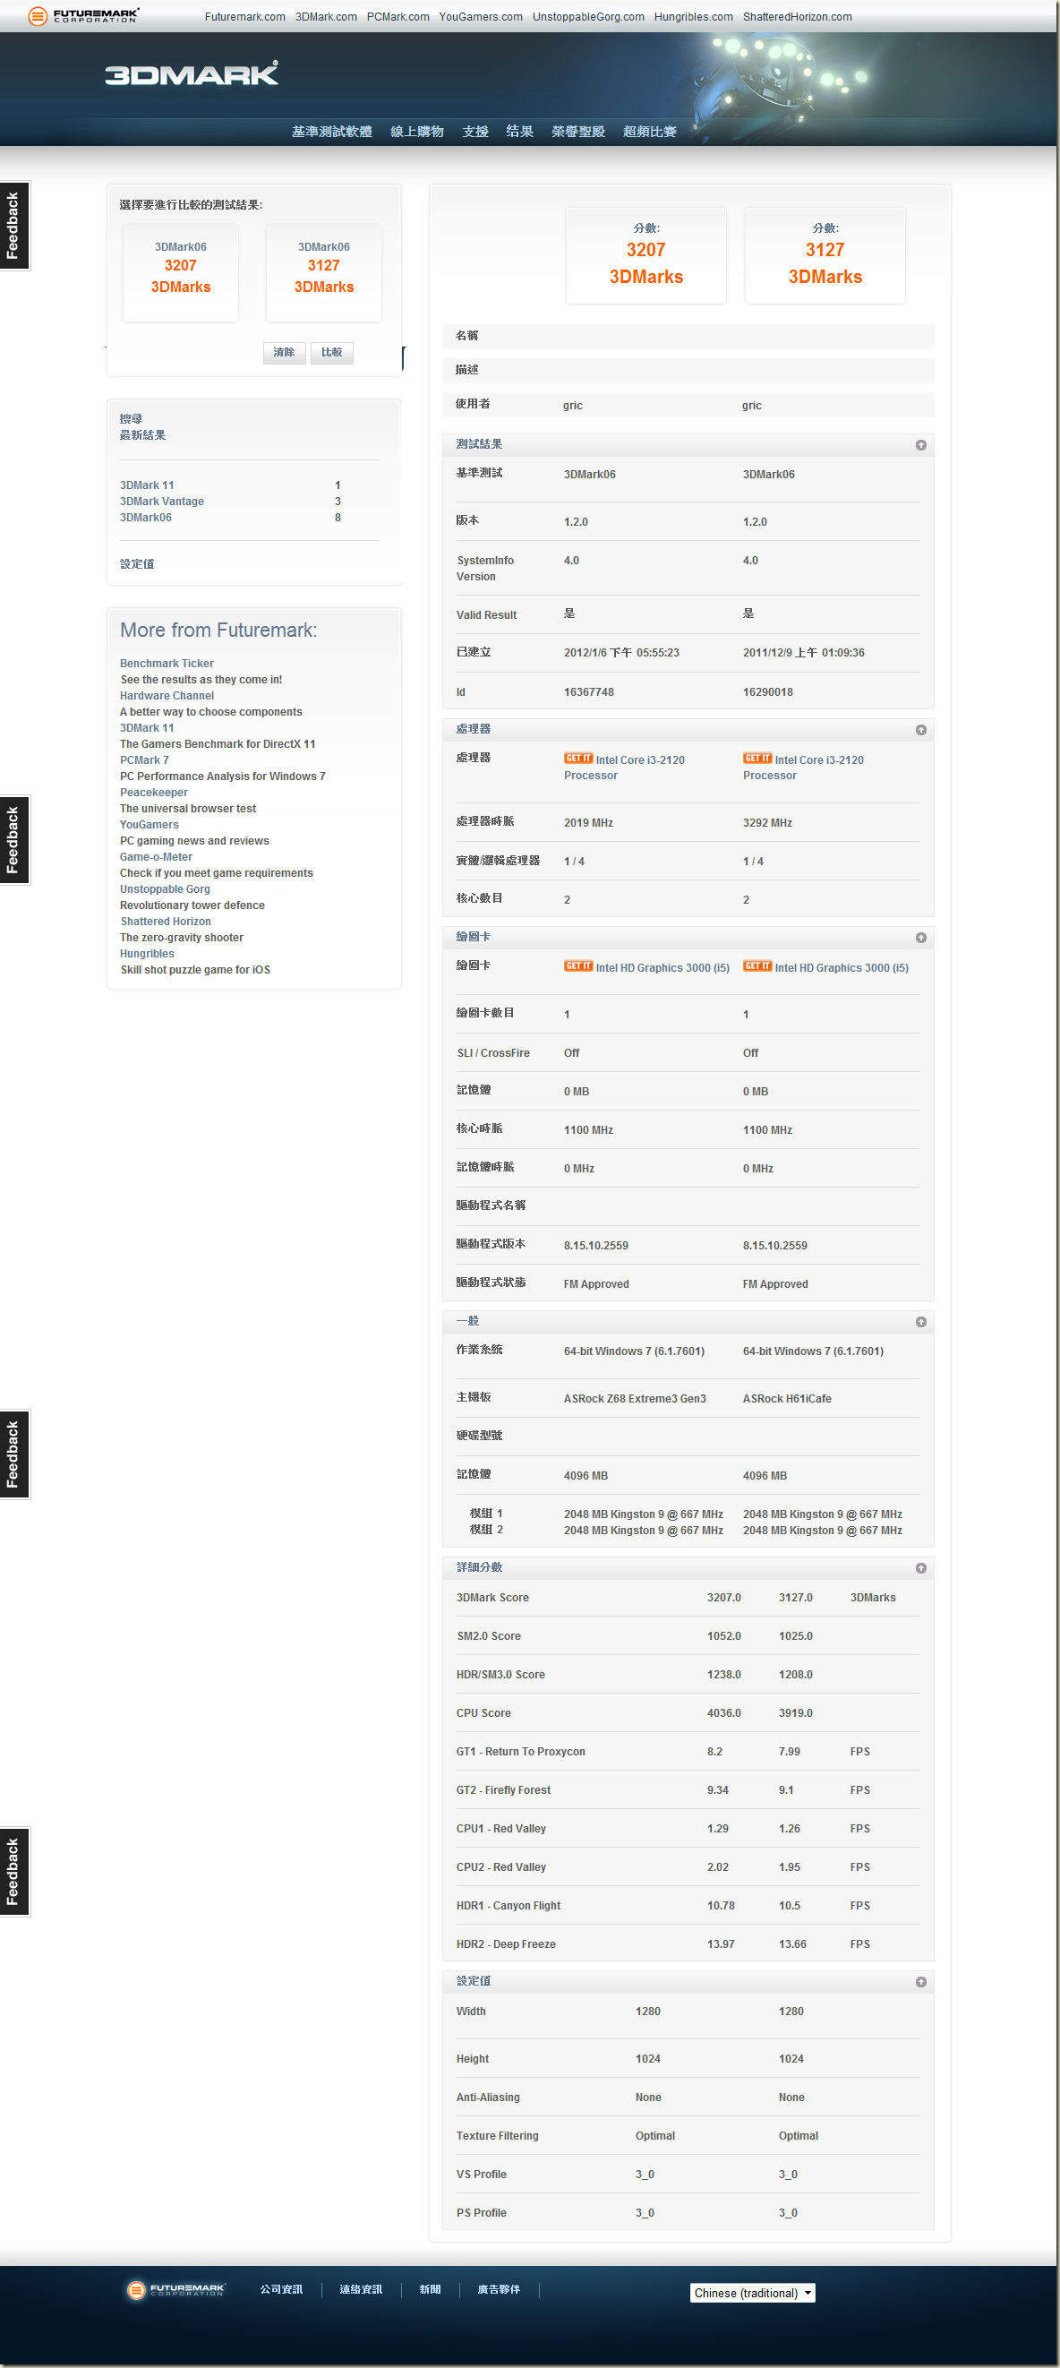Image resolution: width=1060 pixels, height=2368 pixels.
Task: Open Futuremark.com top link
Action: tap(245, 16)
